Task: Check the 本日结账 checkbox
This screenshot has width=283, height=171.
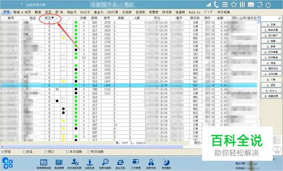Action: click(67, 152)
